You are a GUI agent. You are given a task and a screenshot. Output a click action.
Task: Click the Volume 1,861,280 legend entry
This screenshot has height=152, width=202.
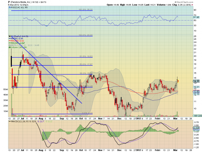(18, 47)
